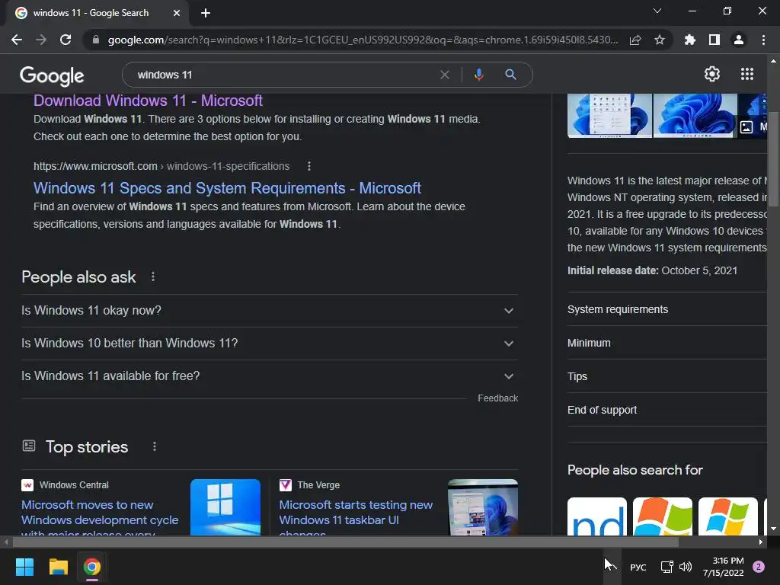780x585 pixels.
Task: Open the tab search dropdown arrow
Action: coord(657,11)
